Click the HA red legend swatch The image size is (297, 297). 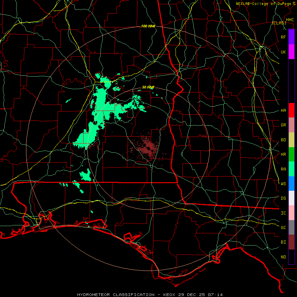291,110
